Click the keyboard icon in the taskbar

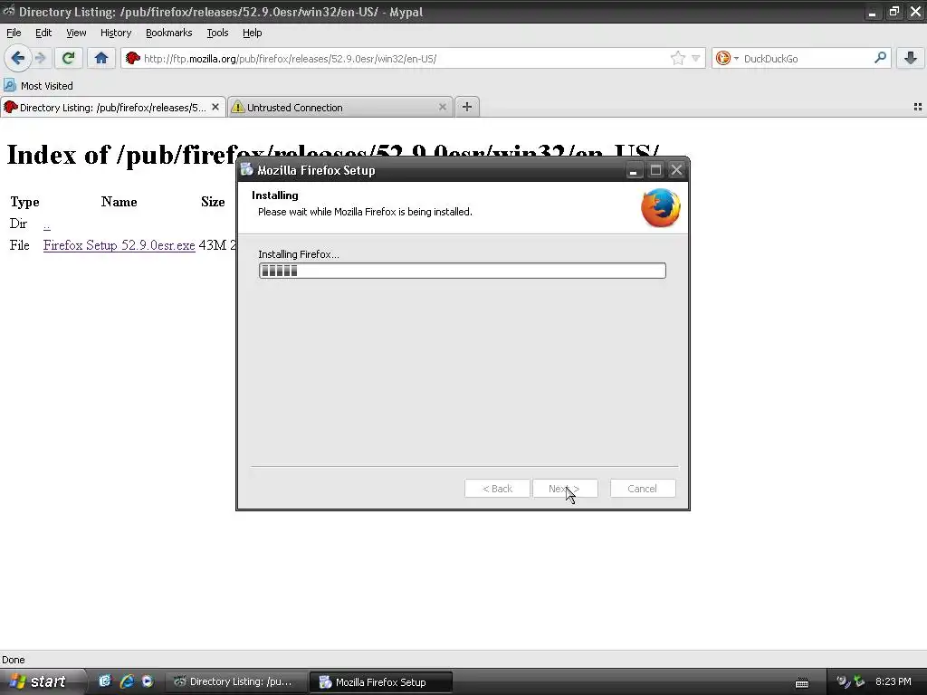point(802,682)
